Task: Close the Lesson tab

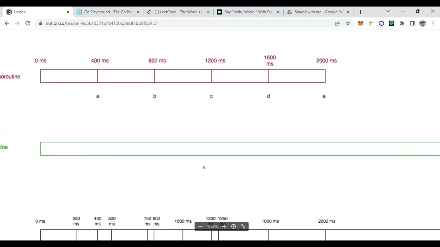Action: coord(68,12)
